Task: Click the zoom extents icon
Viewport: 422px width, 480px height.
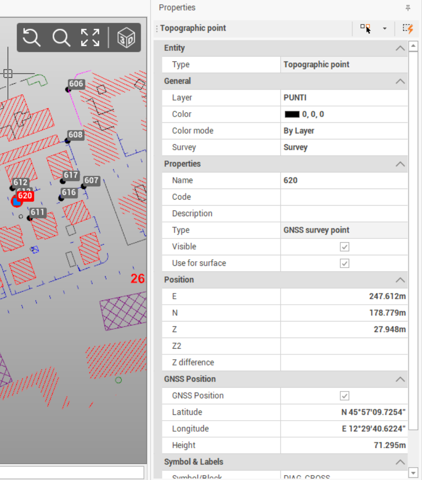Action: 90,38
